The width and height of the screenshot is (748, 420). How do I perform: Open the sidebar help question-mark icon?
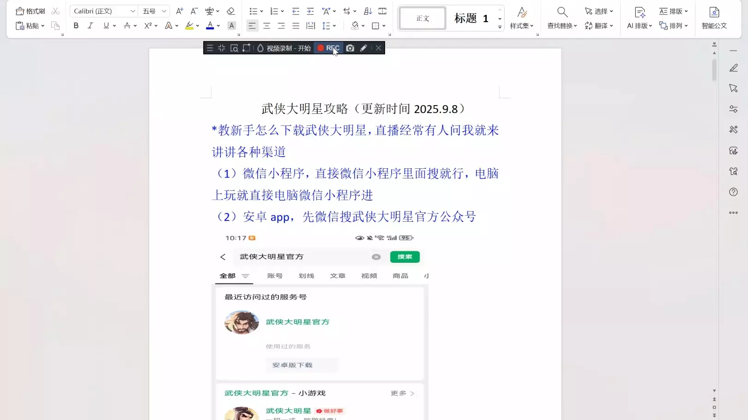point(734,192)
